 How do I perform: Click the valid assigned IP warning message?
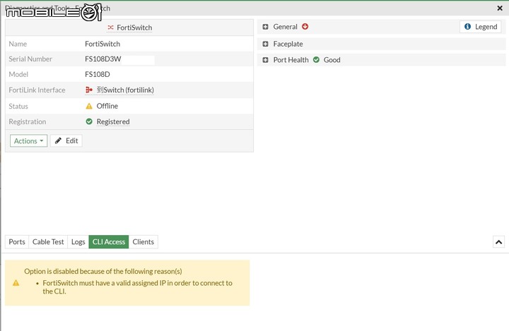137,287
